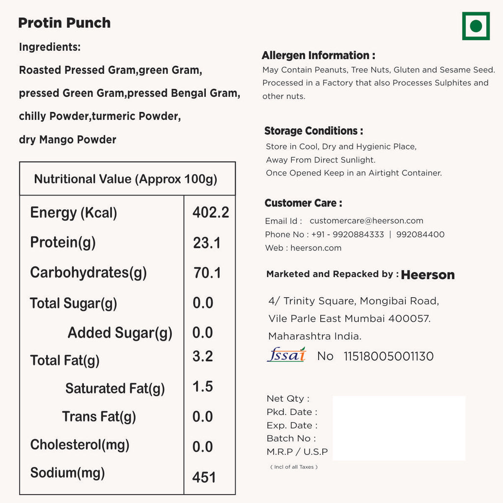Click the Storage Conditions heading
Image resolution: width=503 pixels, height=503 pixels.
click(x=313, y=131)
